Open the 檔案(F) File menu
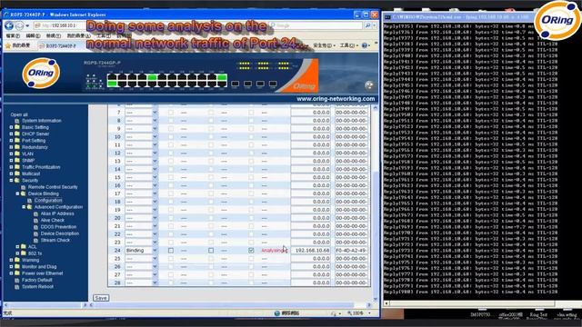The image size is (582, 327). click(x=13, y=35)
